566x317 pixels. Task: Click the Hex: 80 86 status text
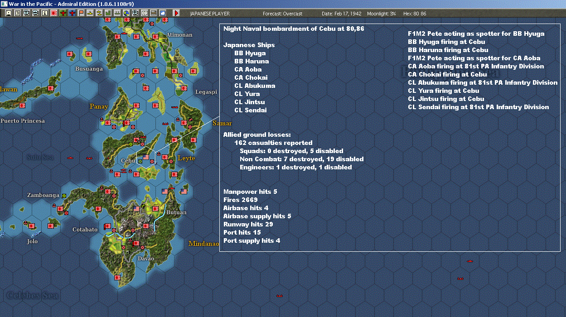415,14
